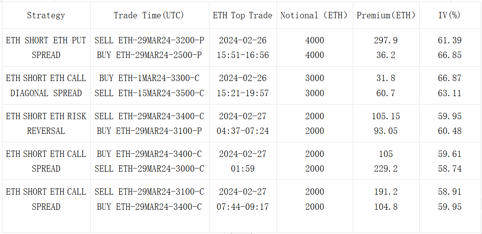Select the BUY ETH-29MAR24-3100-P entry

coord(149,131)
